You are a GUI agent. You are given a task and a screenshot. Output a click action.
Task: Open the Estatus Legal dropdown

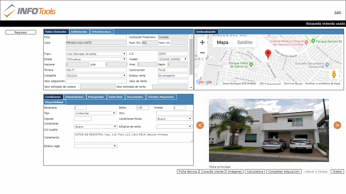[96, 146]
